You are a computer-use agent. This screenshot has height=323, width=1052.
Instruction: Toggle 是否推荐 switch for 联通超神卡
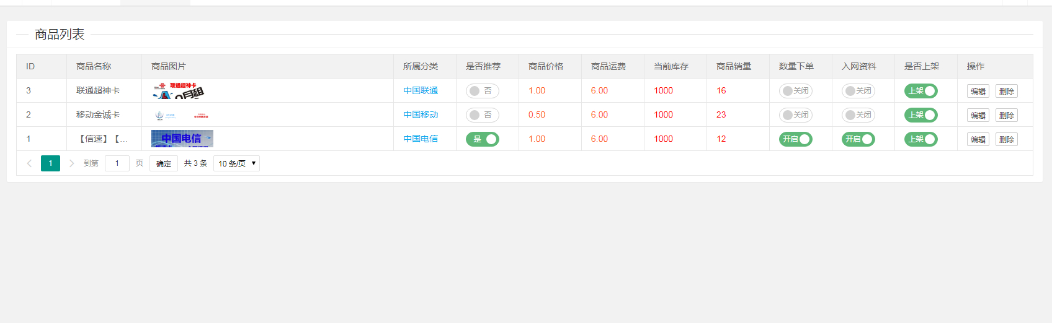[482, 91]
